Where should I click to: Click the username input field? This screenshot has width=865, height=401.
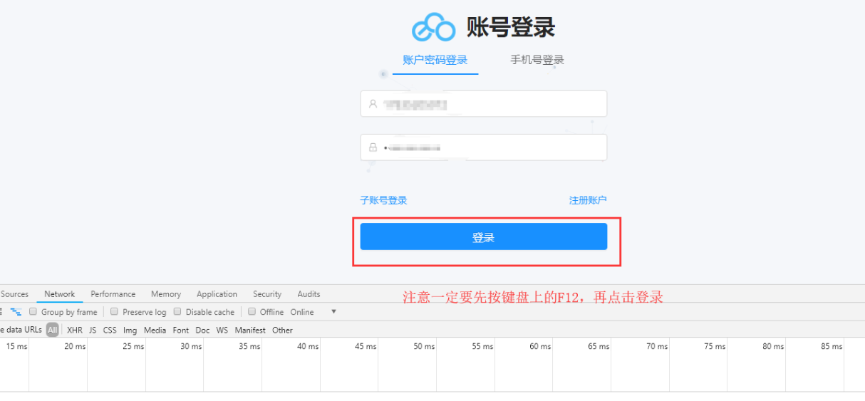(x=484, y=104)
